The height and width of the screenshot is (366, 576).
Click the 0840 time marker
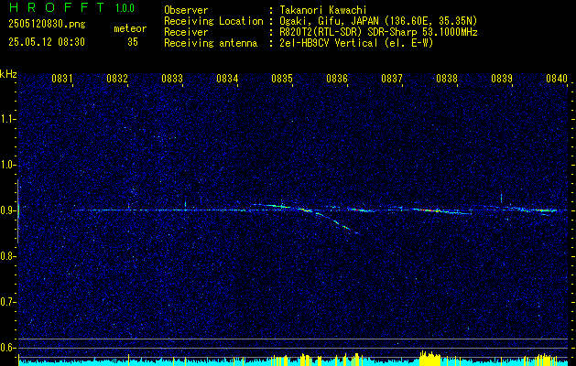click(557, 79)
